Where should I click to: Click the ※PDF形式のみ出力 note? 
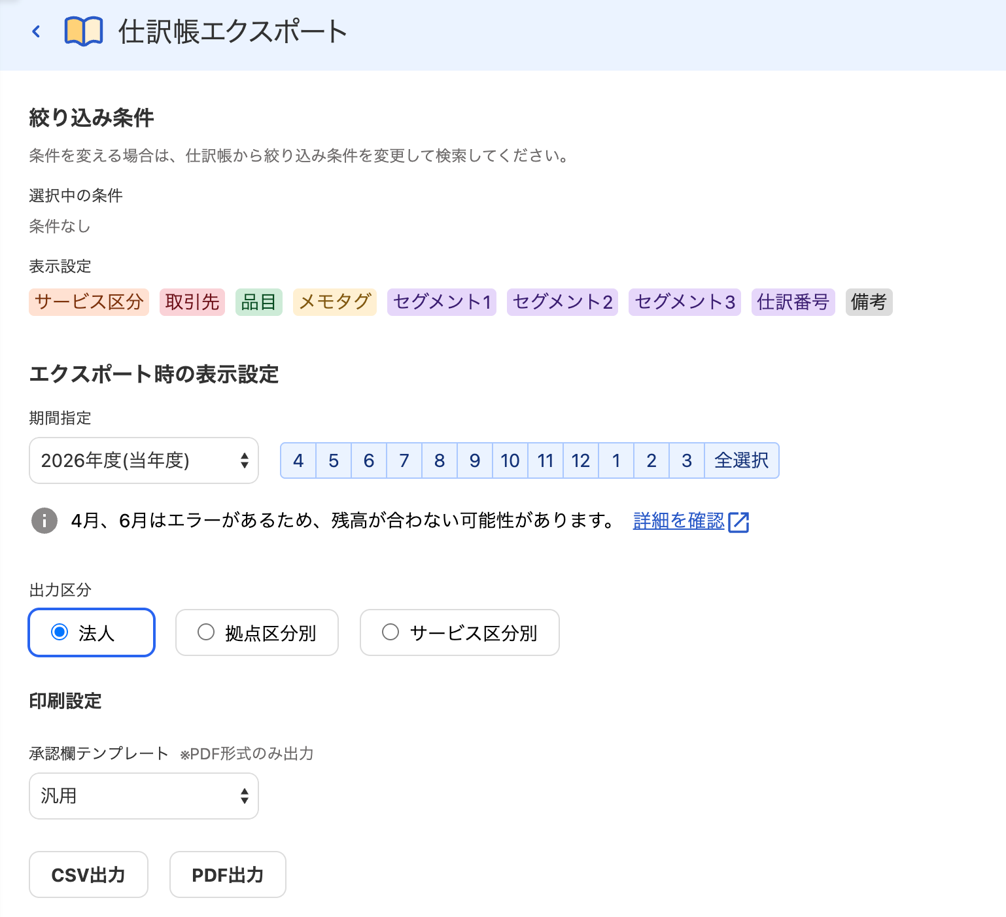point(247,754)
